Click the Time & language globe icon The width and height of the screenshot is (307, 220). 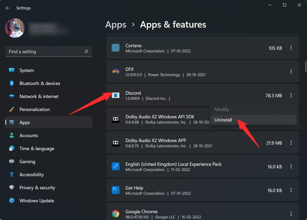(12, 148)
